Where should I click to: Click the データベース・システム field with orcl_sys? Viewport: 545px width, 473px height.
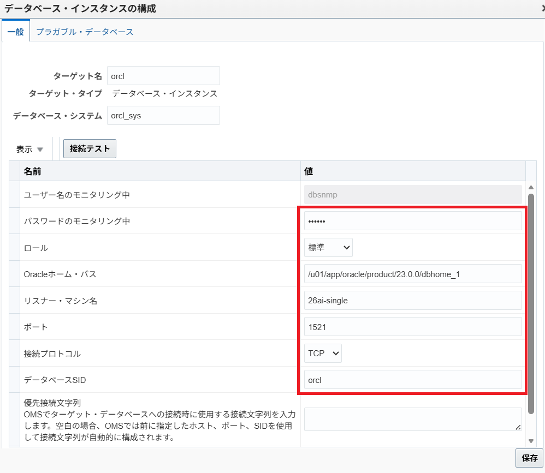tap(164, 116)
